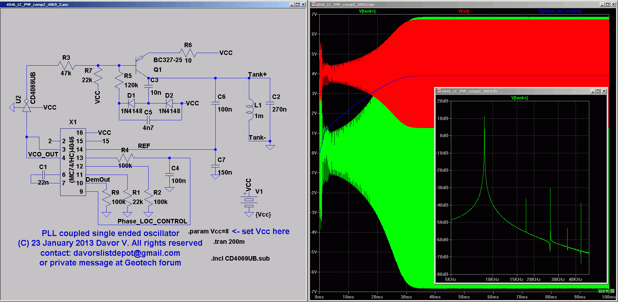
Task: Click the .tran 200m simulation directive
Action: click(229, 242)
